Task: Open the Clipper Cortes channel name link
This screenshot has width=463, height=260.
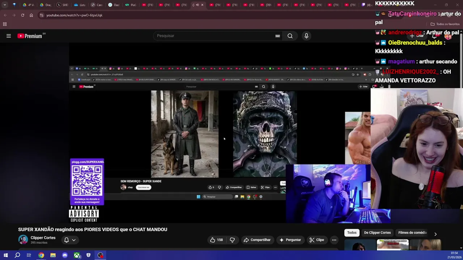Action: [43, 238]
